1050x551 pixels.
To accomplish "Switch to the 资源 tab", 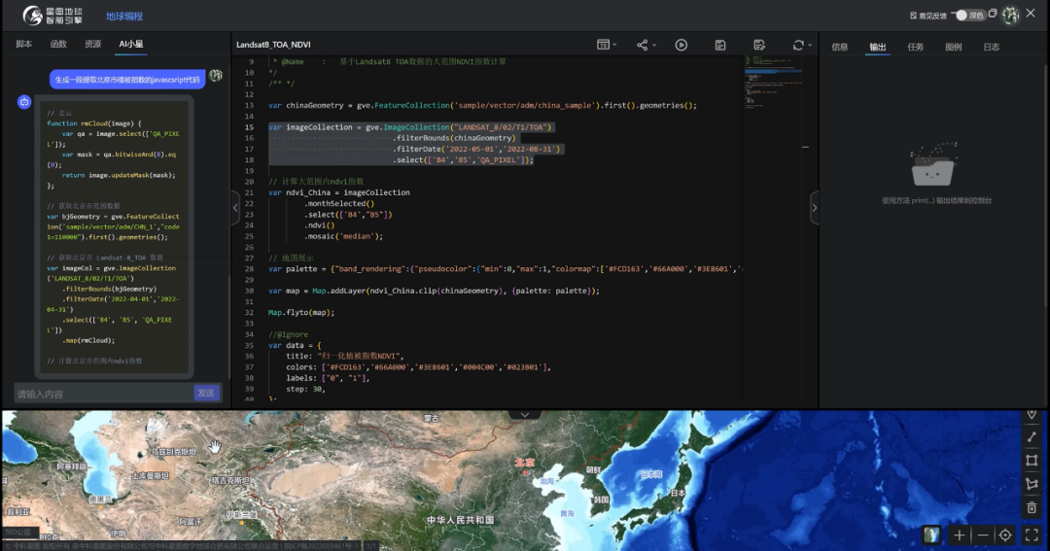I will click(x=92, y=44).
